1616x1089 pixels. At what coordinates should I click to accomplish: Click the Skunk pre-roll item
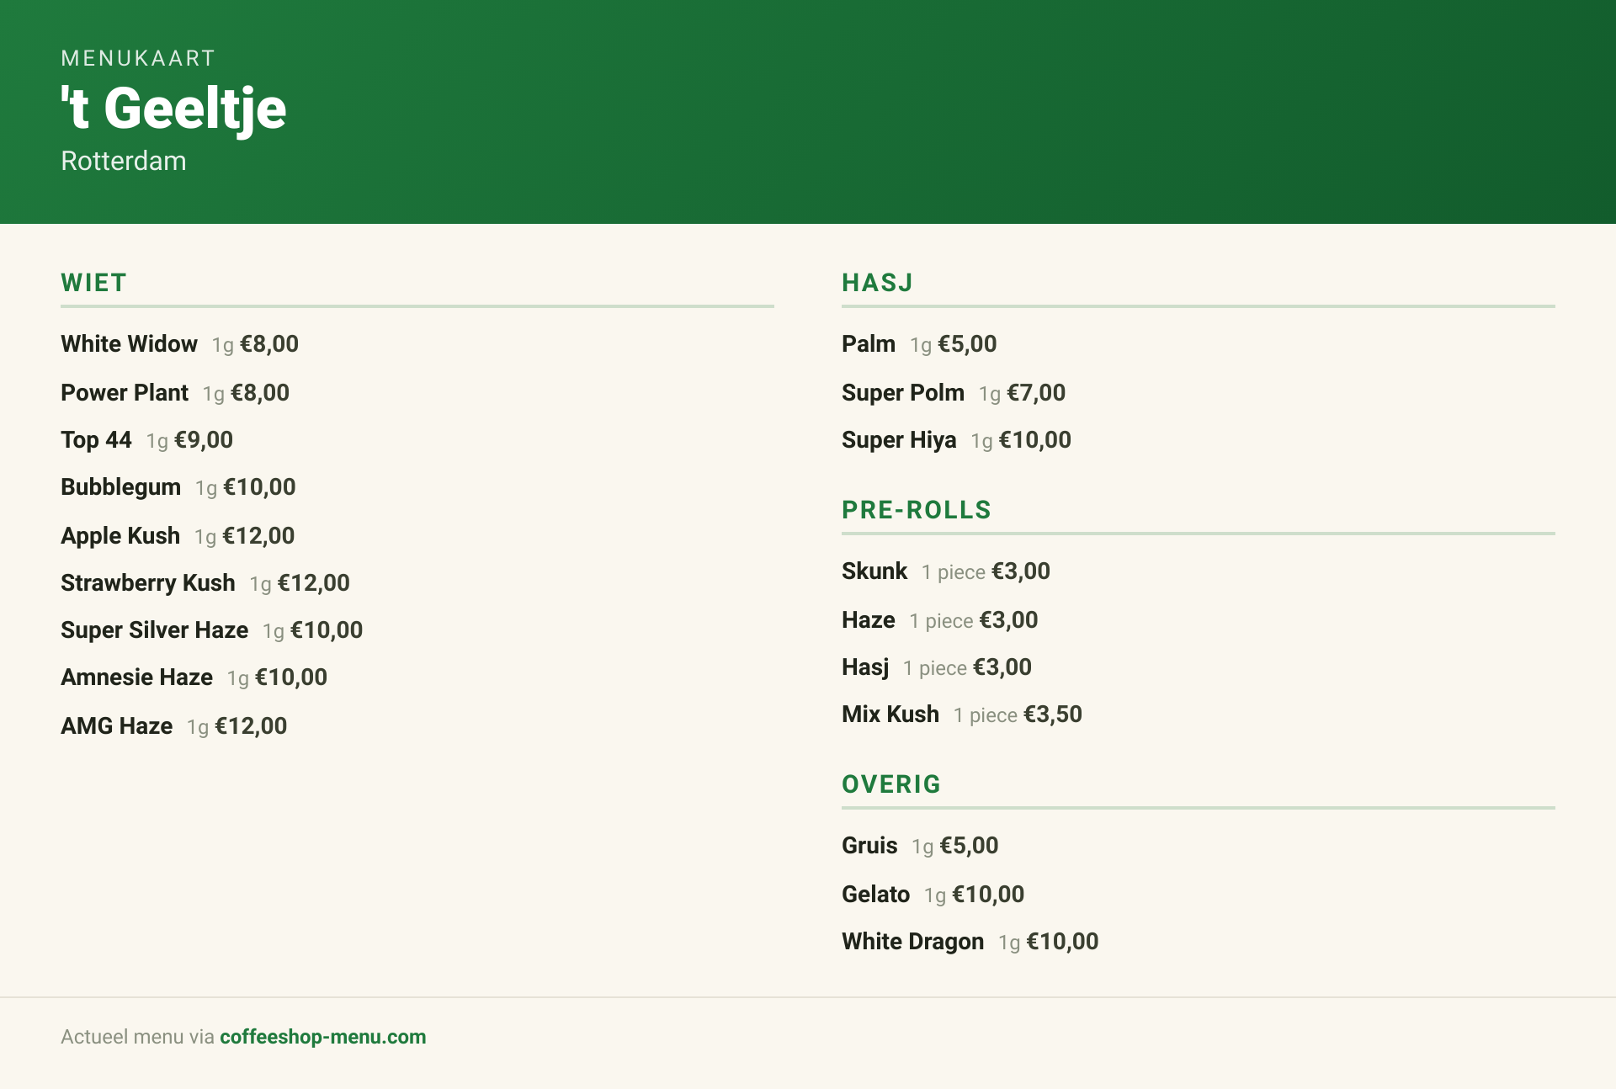[874, 571]
